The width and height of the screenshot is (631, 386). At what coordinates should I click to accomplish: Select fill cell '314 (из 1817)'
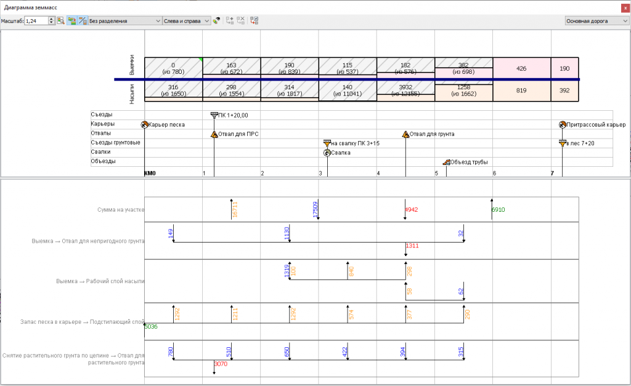coord(290,90)
